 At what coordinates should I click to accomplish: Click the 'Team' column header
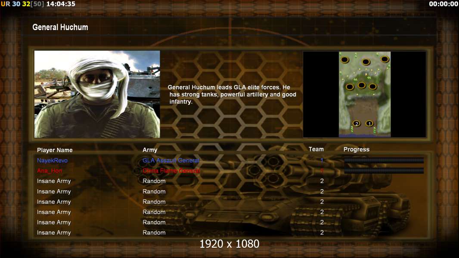[316, 149]
